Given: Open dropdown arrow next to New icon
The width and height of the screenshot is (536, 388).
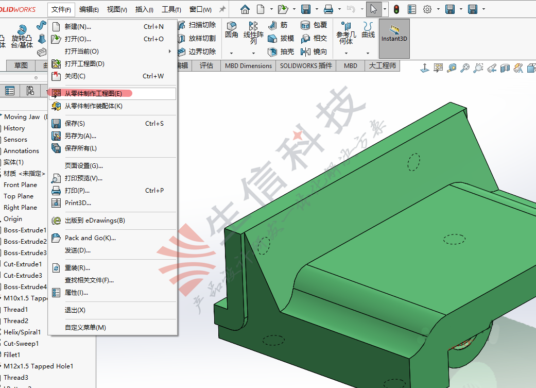Looking at the screenshot, I should click(x=271, y=9).
